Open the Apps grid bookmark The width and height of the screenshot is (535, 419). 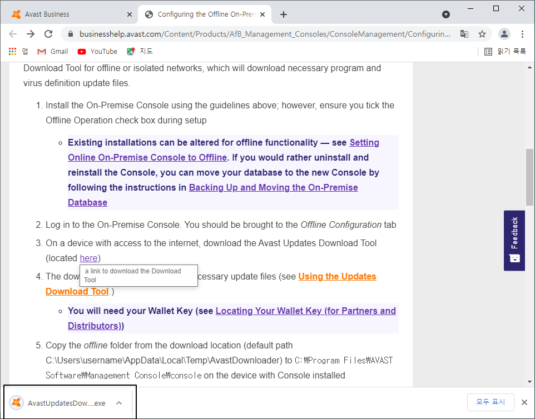click(18, 52)
